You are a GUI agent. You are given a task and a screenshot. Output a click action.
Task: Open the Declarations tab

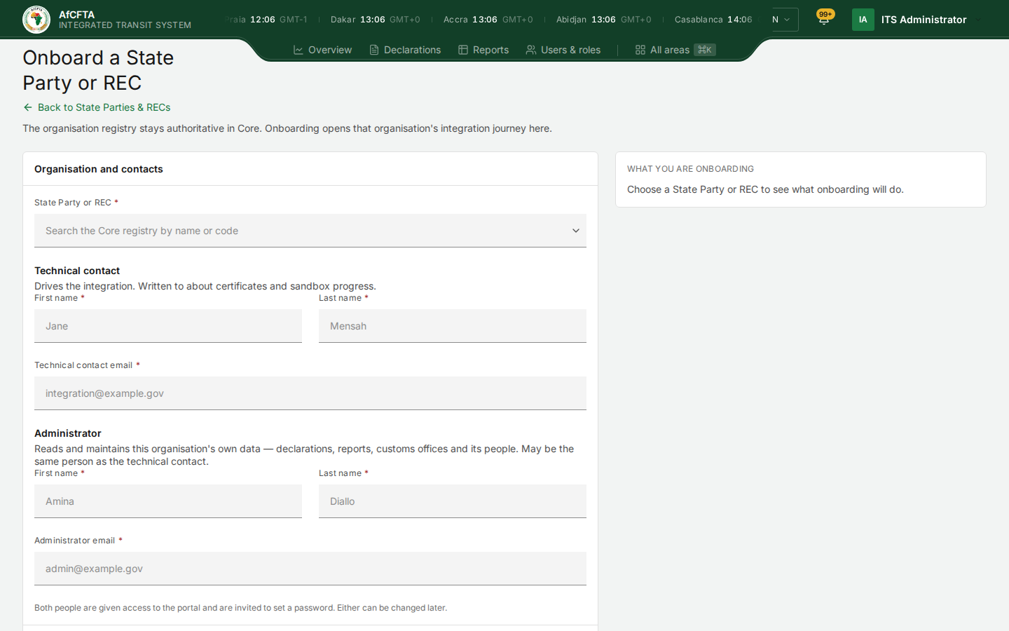pyautogui.click(x=406, y=50)
